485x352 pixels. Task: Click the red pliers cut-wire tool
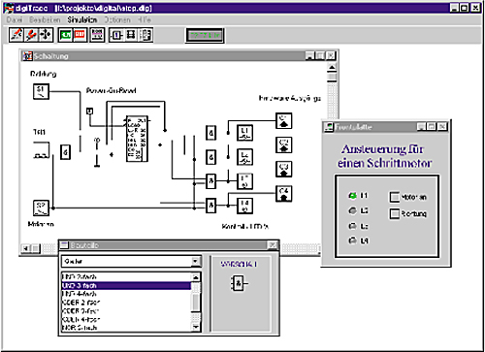(31, 35)
